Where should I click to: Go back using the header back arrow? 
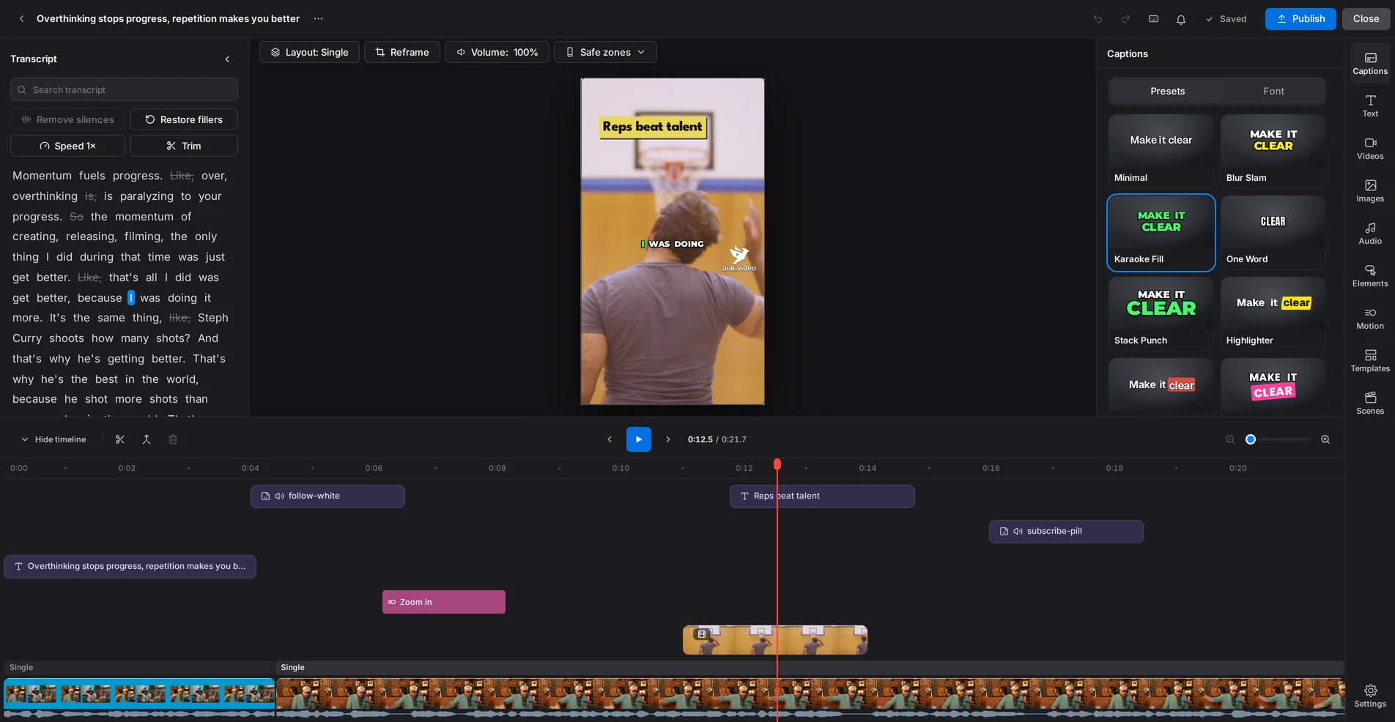pos(21,19)
